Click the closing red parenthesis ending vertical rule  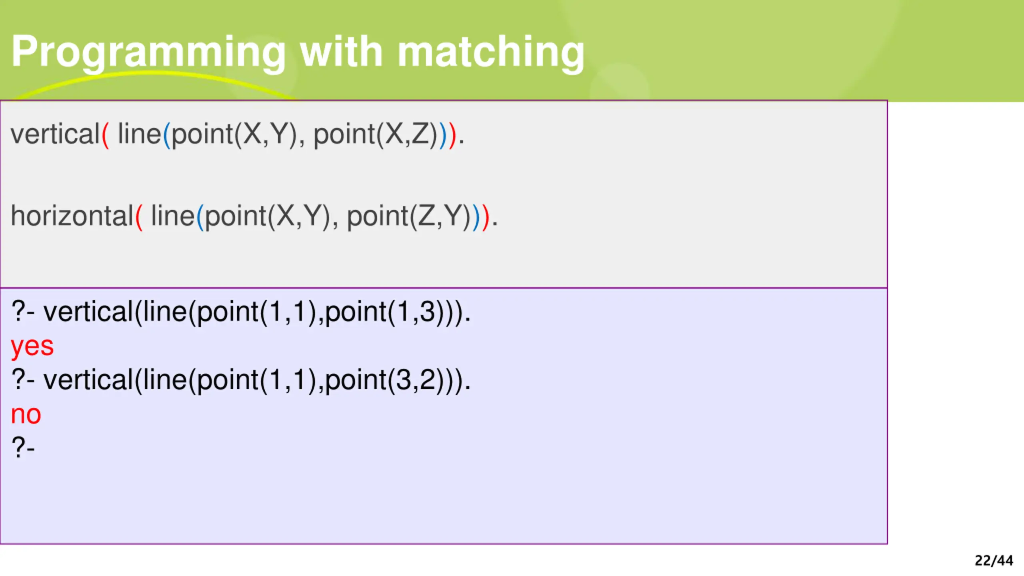tap(452, 135)
